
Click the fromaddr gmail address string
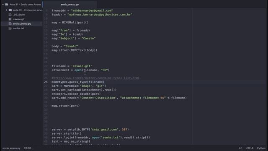click(92, 10)
